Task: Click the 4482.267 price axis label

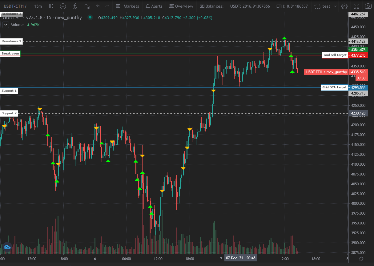Action: tap(358, 14)
